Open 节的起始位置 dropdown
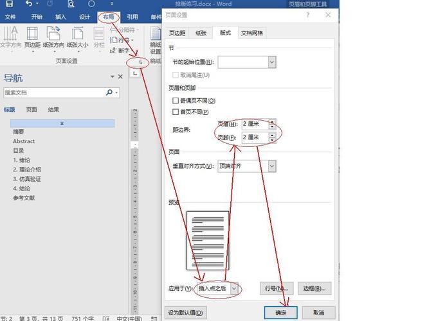Viewport: 445px width, 321px height. (272, 62)
